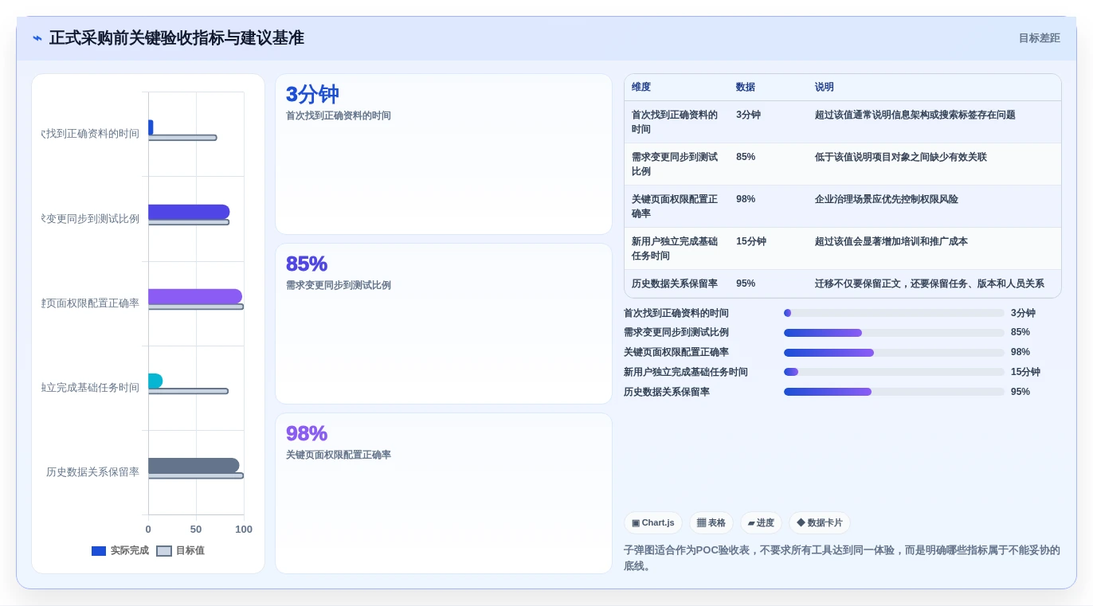The width and height of the screenshot is (1093, 606).
Task: Click the 3分钟 data card
Action: (x=444, y=154)
